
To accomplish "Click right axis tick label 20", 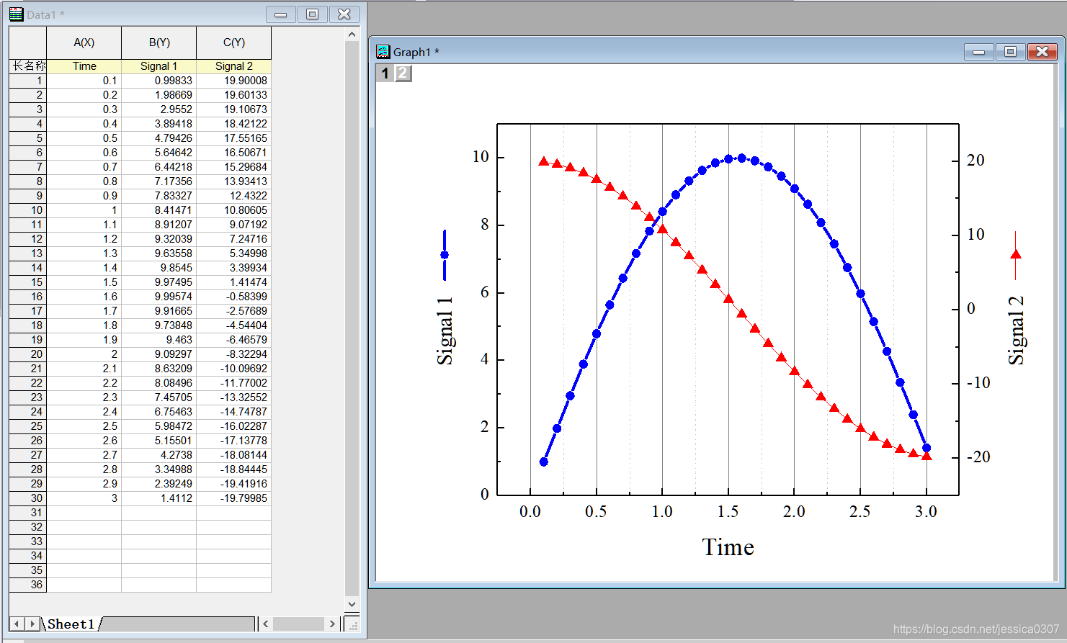I will click(976, 160).
